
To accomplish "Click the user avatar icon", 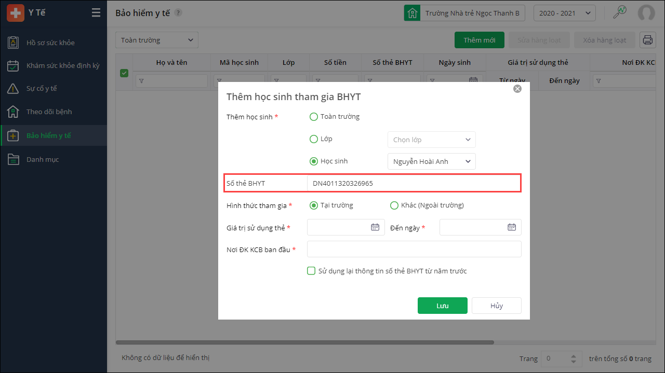I will [646, 13].
